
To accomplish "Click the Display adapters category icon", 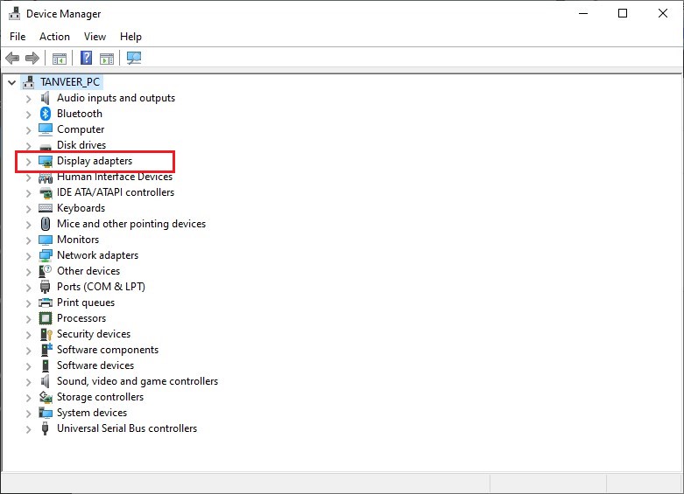I will tap(46, 161).
